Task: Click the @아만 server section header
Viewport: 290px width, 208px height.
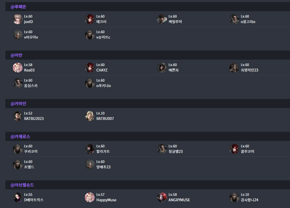Action: click(16, 55)
